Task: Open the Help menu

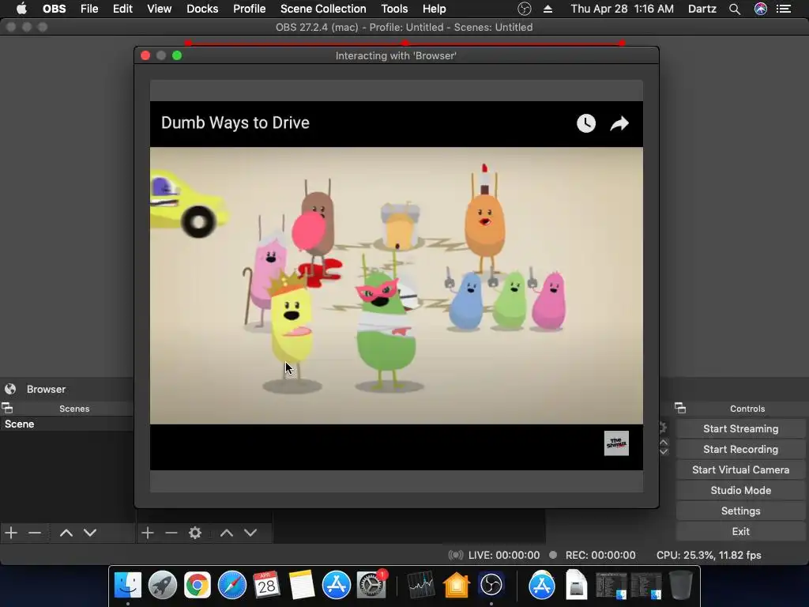Action: tap(434, 9)
